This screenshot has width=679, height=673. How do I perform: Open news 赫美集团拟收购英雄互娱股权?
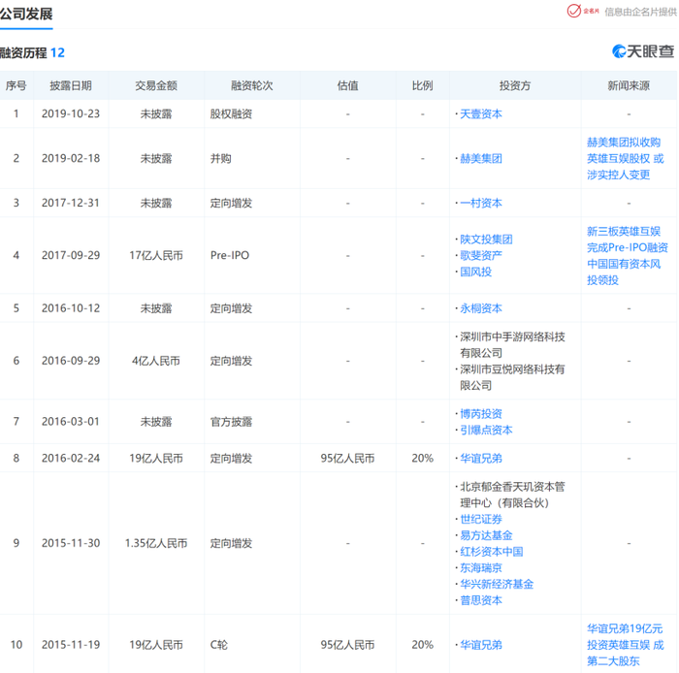(625, 158)
